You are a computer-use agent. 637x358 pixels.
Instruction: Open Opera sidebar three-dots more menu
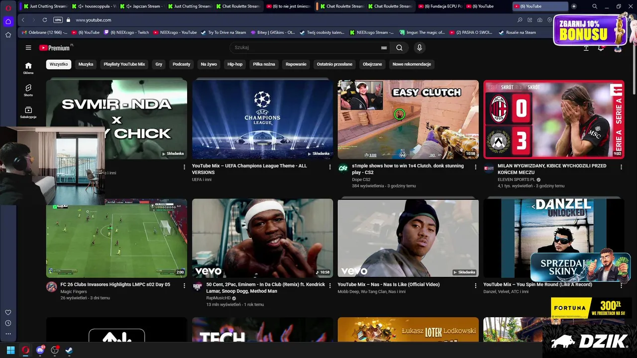pyautogui.click(x=8, y=334)
